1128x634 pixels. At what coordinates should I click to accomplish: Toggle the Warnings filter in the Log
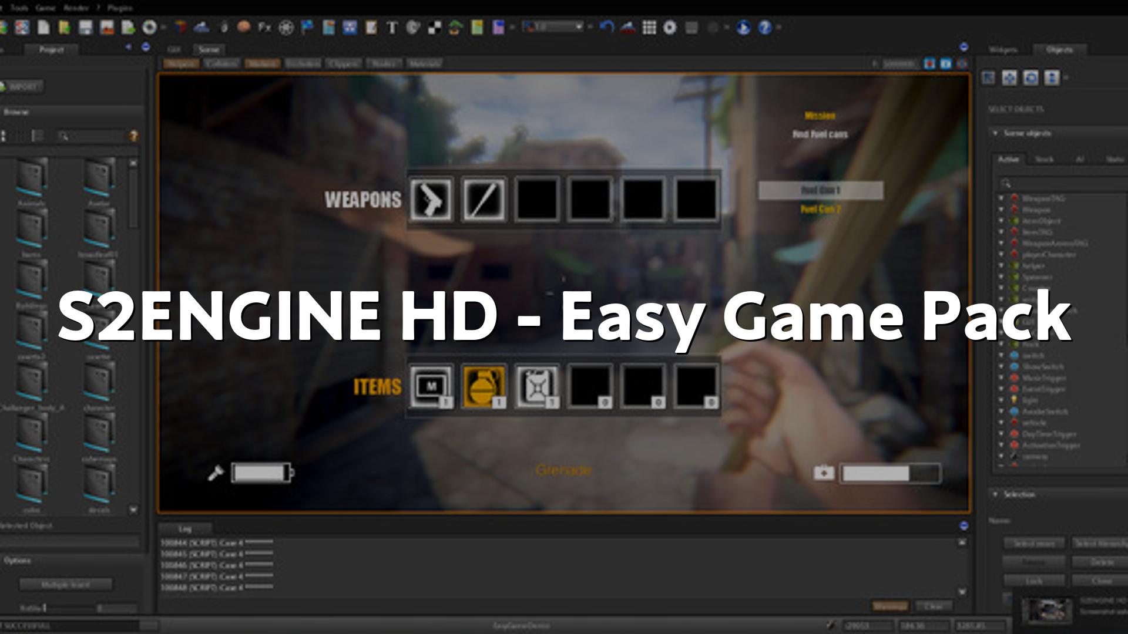coord(890,606)
